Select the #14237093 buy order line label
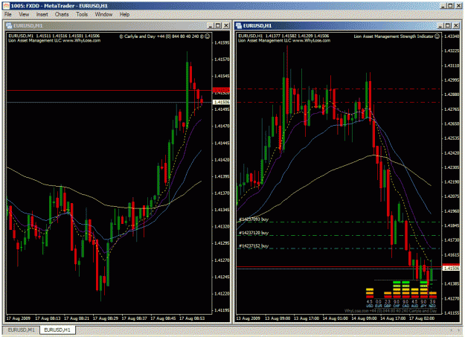 (x=254, y=219)
